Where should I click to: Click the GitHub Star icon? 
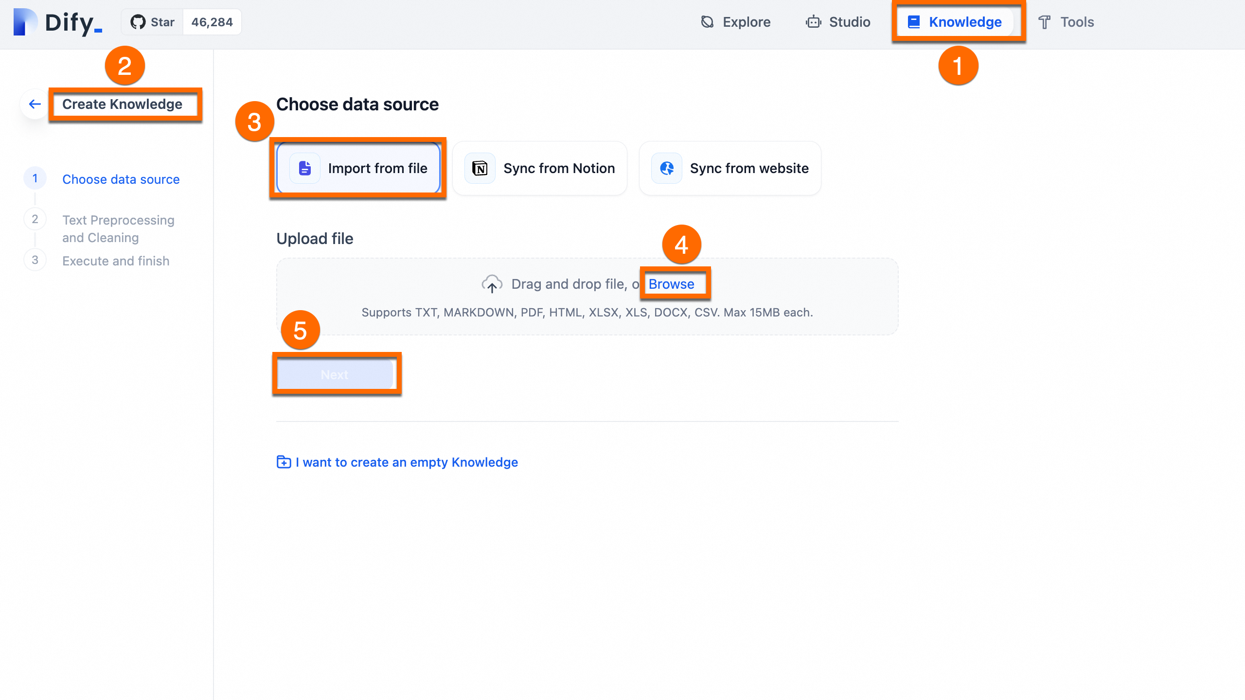coord(138,22)
